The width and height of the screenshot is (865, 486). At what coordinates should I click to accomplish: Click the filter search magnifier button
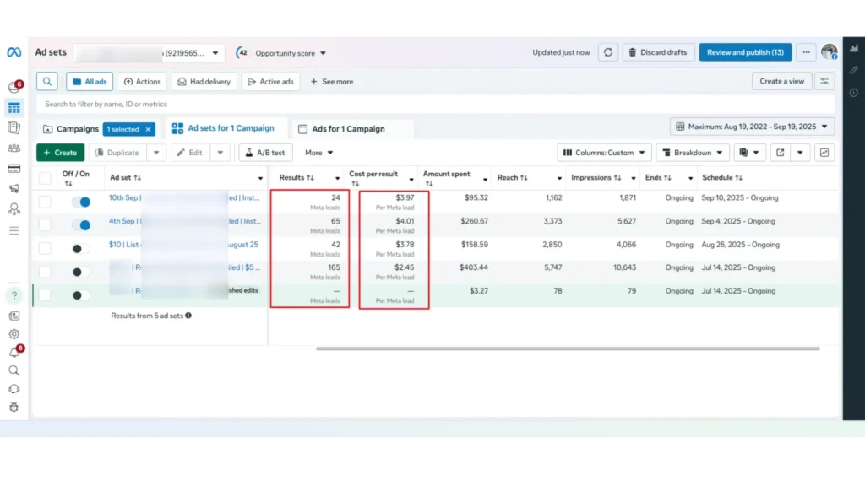tap(47, 82)
